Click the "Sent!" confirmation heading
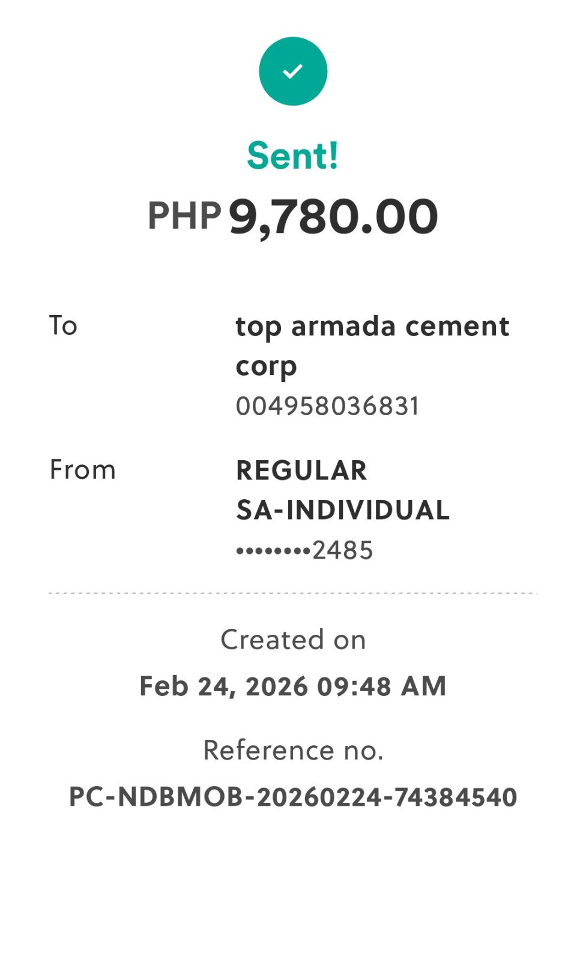This screenshot has width=586, height=960. point(293,156)
